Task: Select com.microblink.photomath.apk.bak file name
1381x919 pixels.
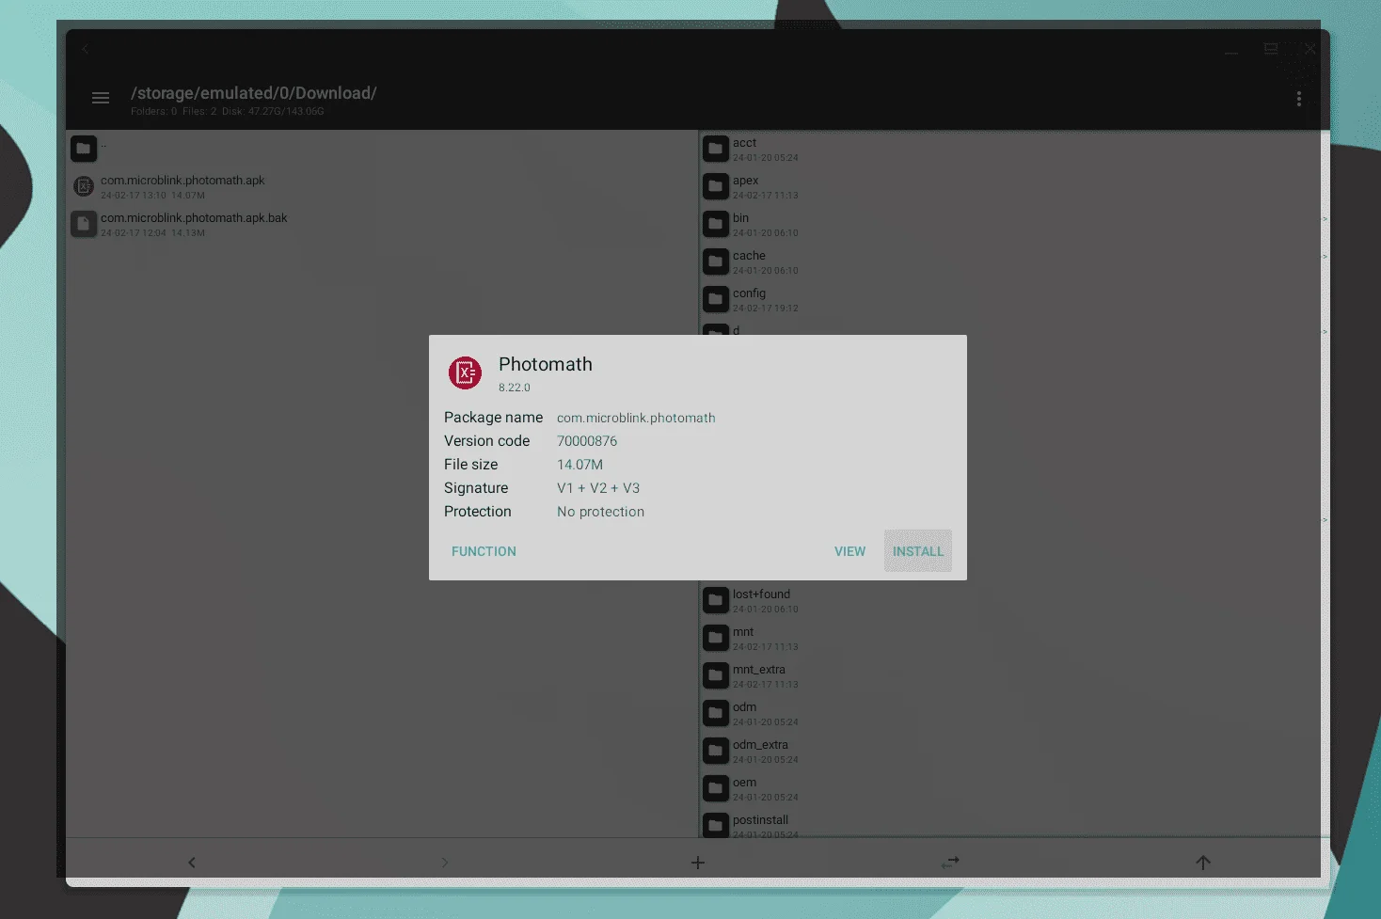Action: pyautogui.click(x=194, y=217)
